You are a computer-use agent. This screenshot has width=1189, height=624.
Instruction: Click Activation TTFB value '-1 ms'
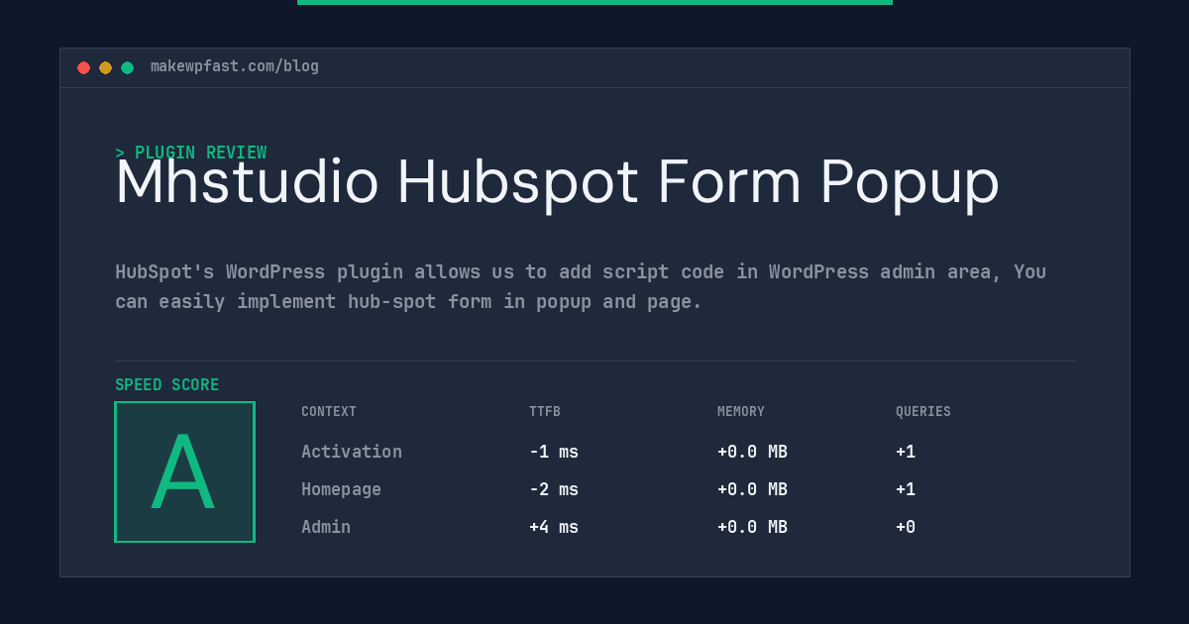pos(554,452)
